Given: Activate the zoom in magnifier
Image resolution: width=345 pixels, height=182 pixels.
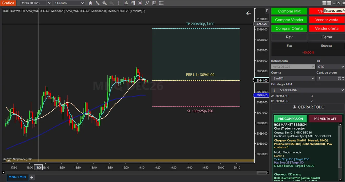Looking at the screenshot, I should point(104,3).
